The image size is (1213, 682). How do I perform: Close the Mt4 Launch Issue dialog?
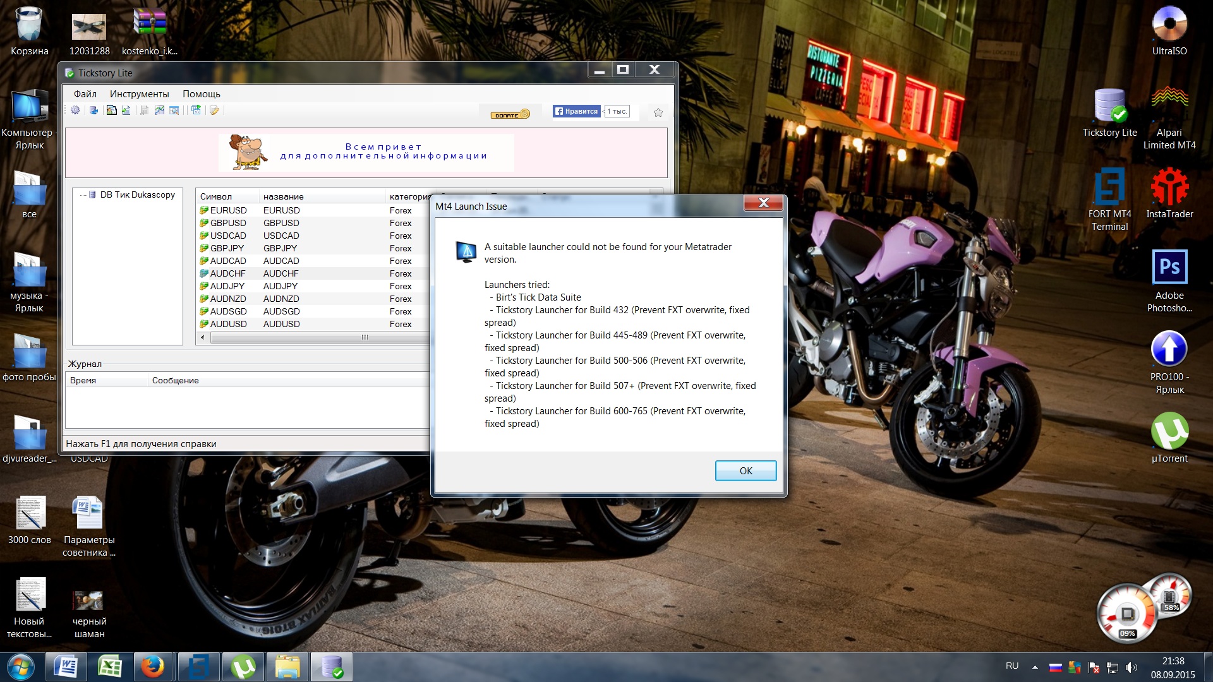click(763, 203)
